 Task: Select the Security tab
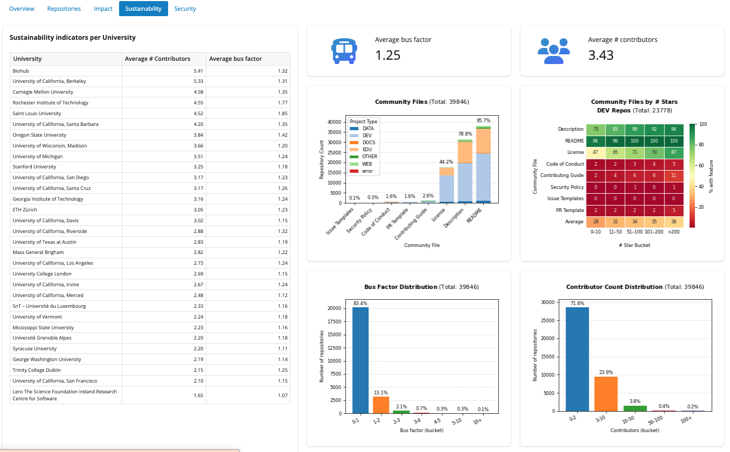(185, 9)
